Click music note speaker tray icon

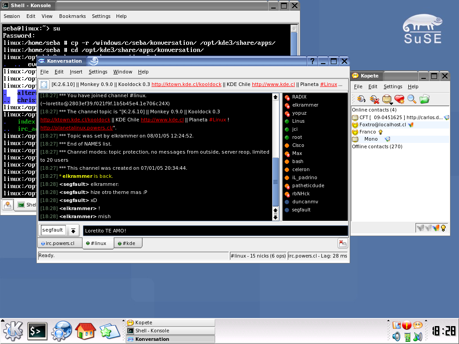coord(418,337)
